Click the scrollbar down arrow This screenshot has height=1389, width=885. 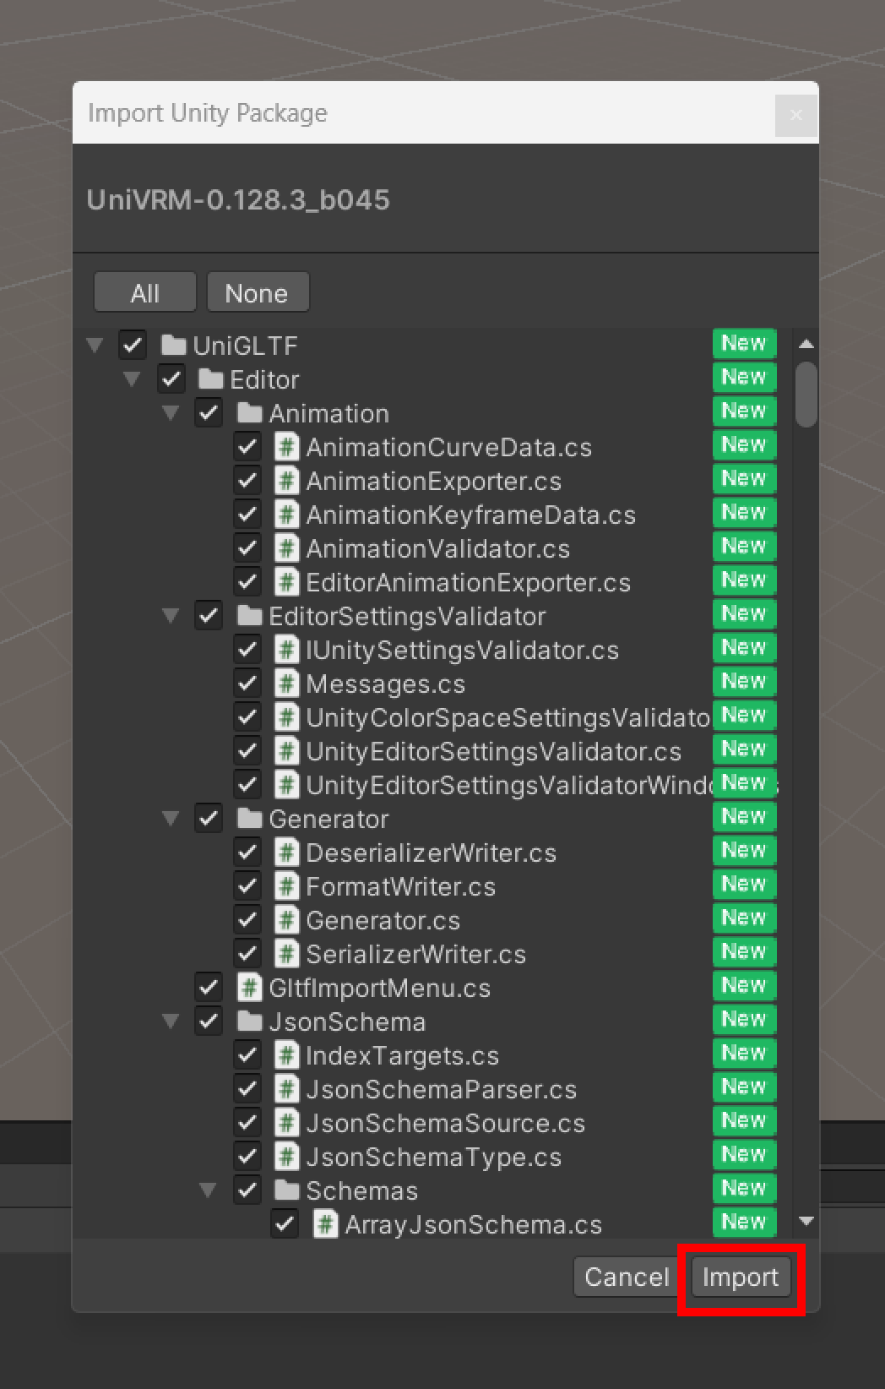pos(806,1221)
